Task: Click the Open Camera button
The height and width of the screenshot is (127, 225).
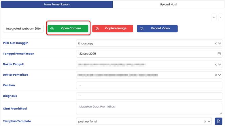Action: pos(68,29)
